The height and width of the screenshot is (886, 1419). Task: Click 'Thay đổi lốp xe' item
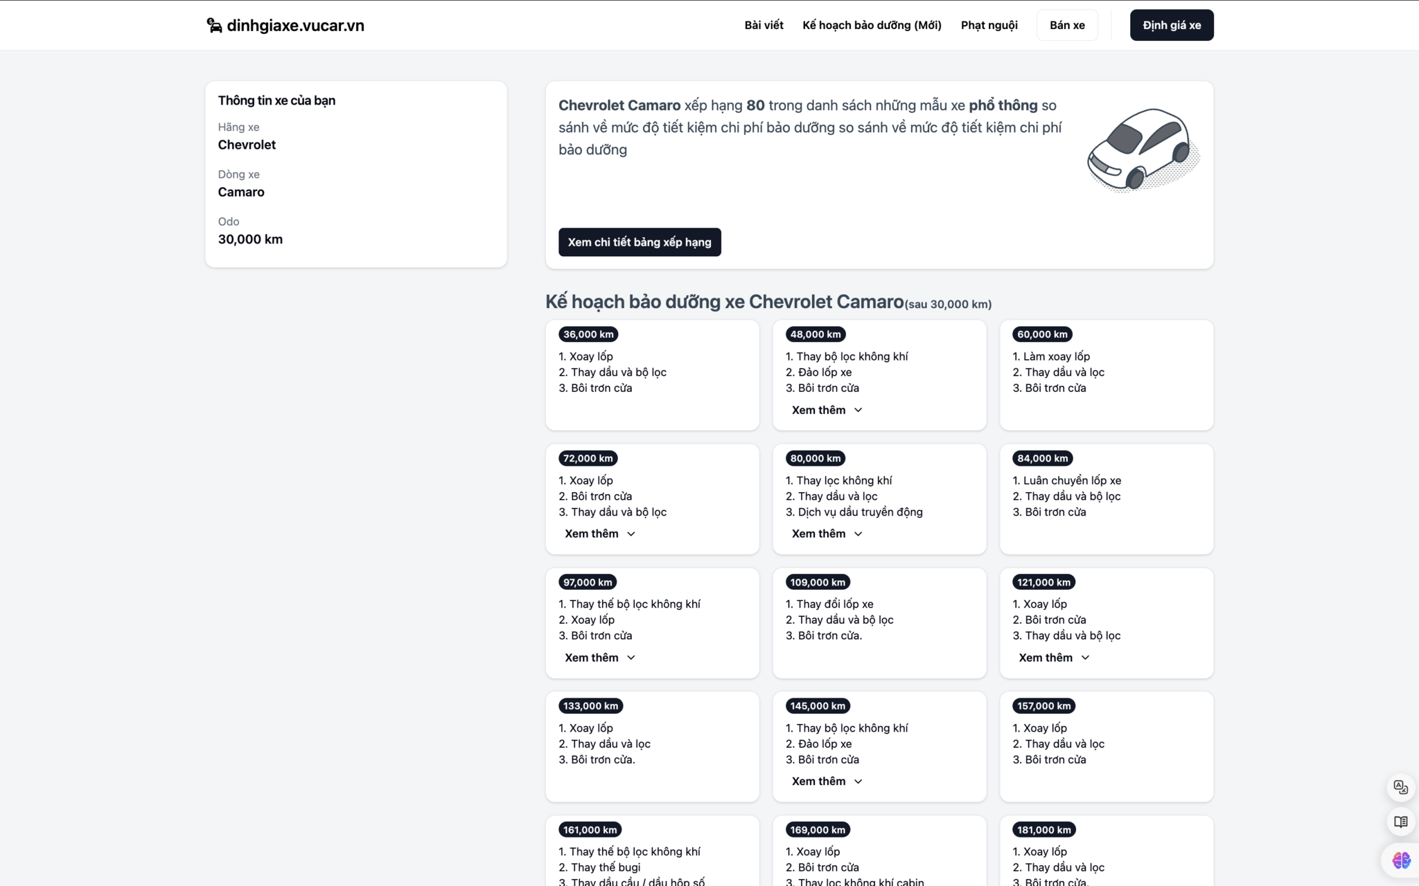[834, 604]
